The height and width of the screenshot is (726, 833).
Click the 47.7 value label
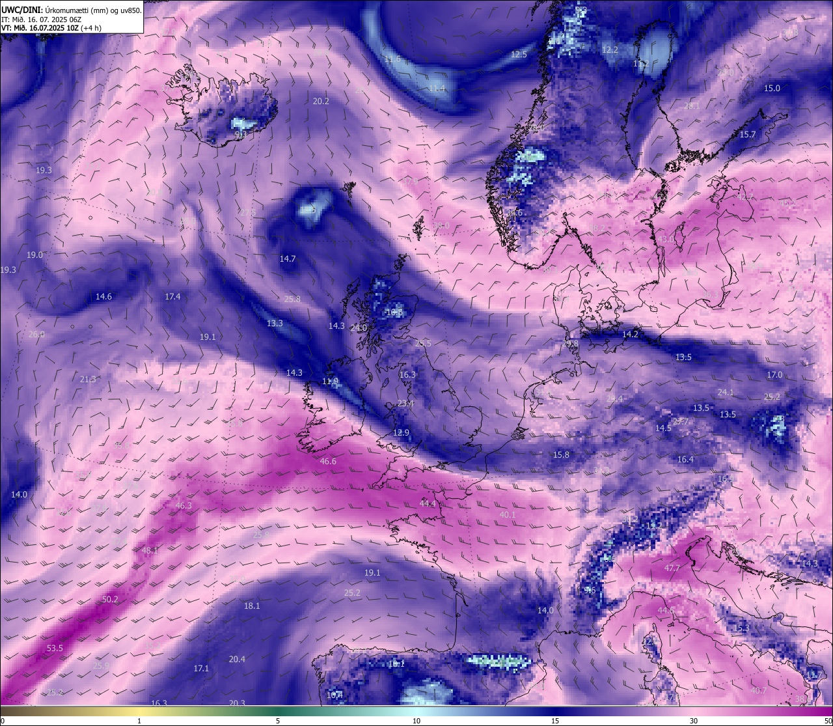(672, 568)
